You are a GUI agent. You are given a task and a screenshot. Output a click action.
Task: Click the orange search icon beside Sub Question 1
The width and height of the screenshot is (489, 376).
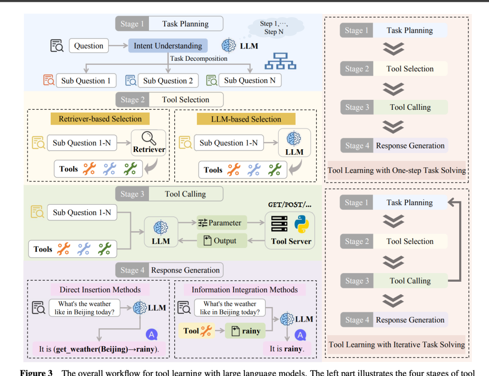click(49, 80)
